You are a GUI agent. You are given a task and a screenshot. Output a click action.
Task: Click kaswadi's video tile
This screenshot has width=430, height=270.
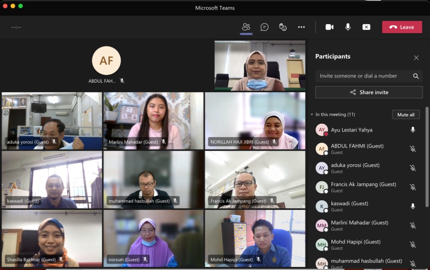click(x=52, y=180)
